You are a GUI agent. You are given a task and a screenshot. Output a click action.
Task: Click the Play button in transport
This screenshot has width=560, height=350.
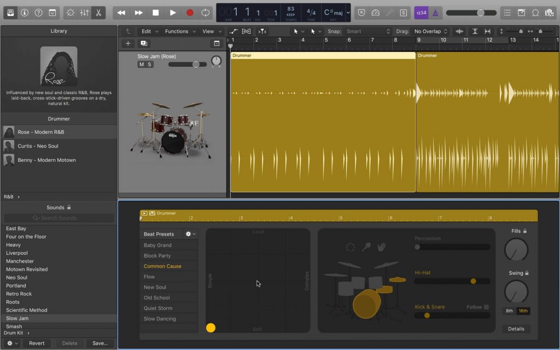coord(173,13)
